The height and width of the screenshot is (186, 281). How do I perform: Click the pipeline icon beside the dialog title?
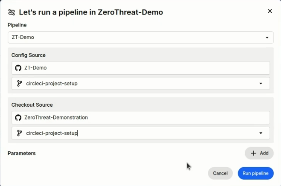click(12, 12)
